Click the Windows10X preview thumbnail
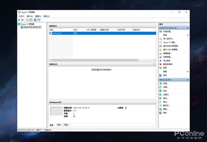Viewport: 207px width, 142px height. pyautogui.click(x=56, y=111)
